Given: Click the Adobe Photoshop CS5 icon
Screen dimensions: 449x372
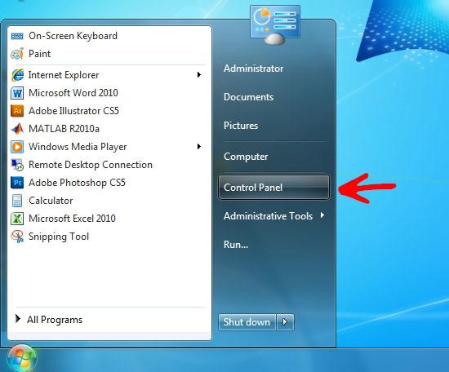Looking at the screenshot, I should click(x=17, y=183).
